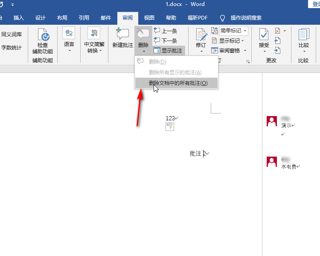Open the Check Accessibility (检查辅助功能) tool
The image size is (320, 256).
43,41
